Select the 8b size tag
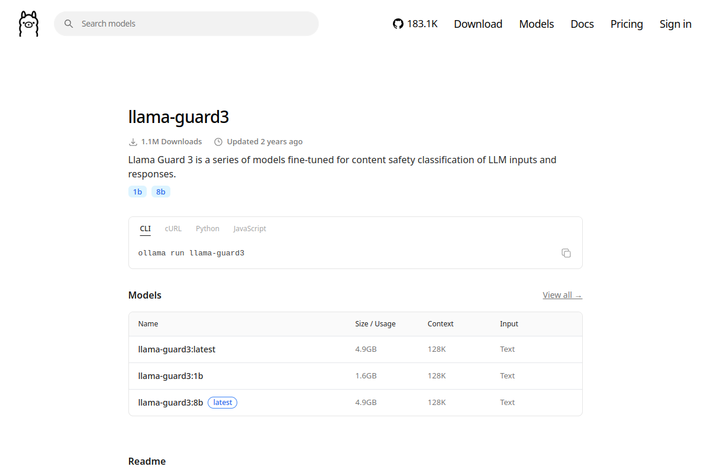 pyautogui.click(x=161, y=192)
